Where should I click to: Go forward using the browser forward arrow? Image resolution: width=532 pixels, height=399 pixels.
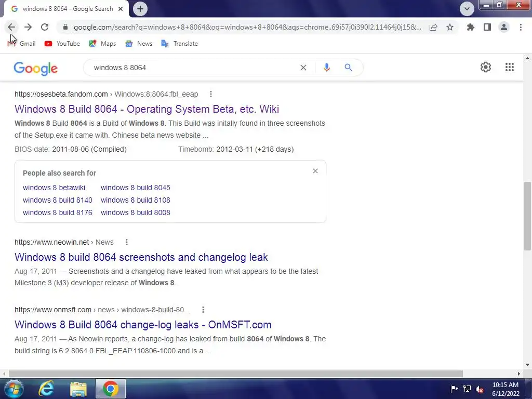click(x=28, y=27)
